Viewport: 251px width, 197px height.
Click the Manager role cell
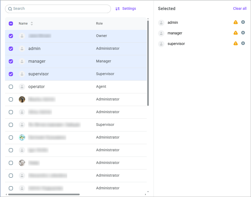click(104, 61)
